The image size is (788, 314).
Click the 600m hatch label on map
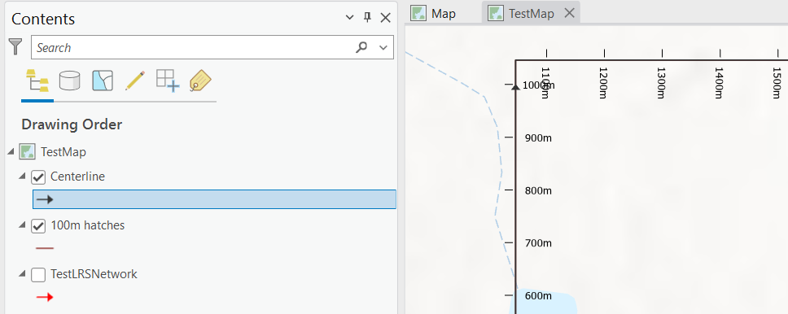coord(538,296)
